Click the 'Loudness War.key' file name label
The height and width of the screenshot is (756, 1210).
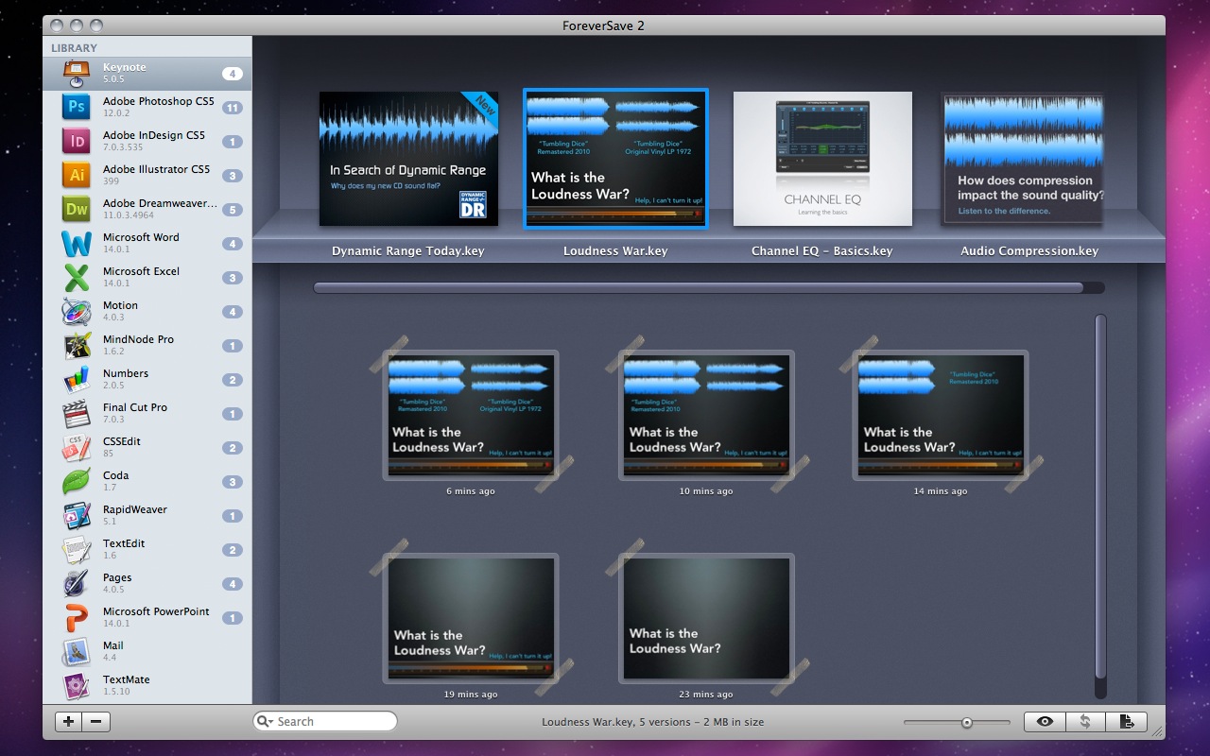click(615, 251)
